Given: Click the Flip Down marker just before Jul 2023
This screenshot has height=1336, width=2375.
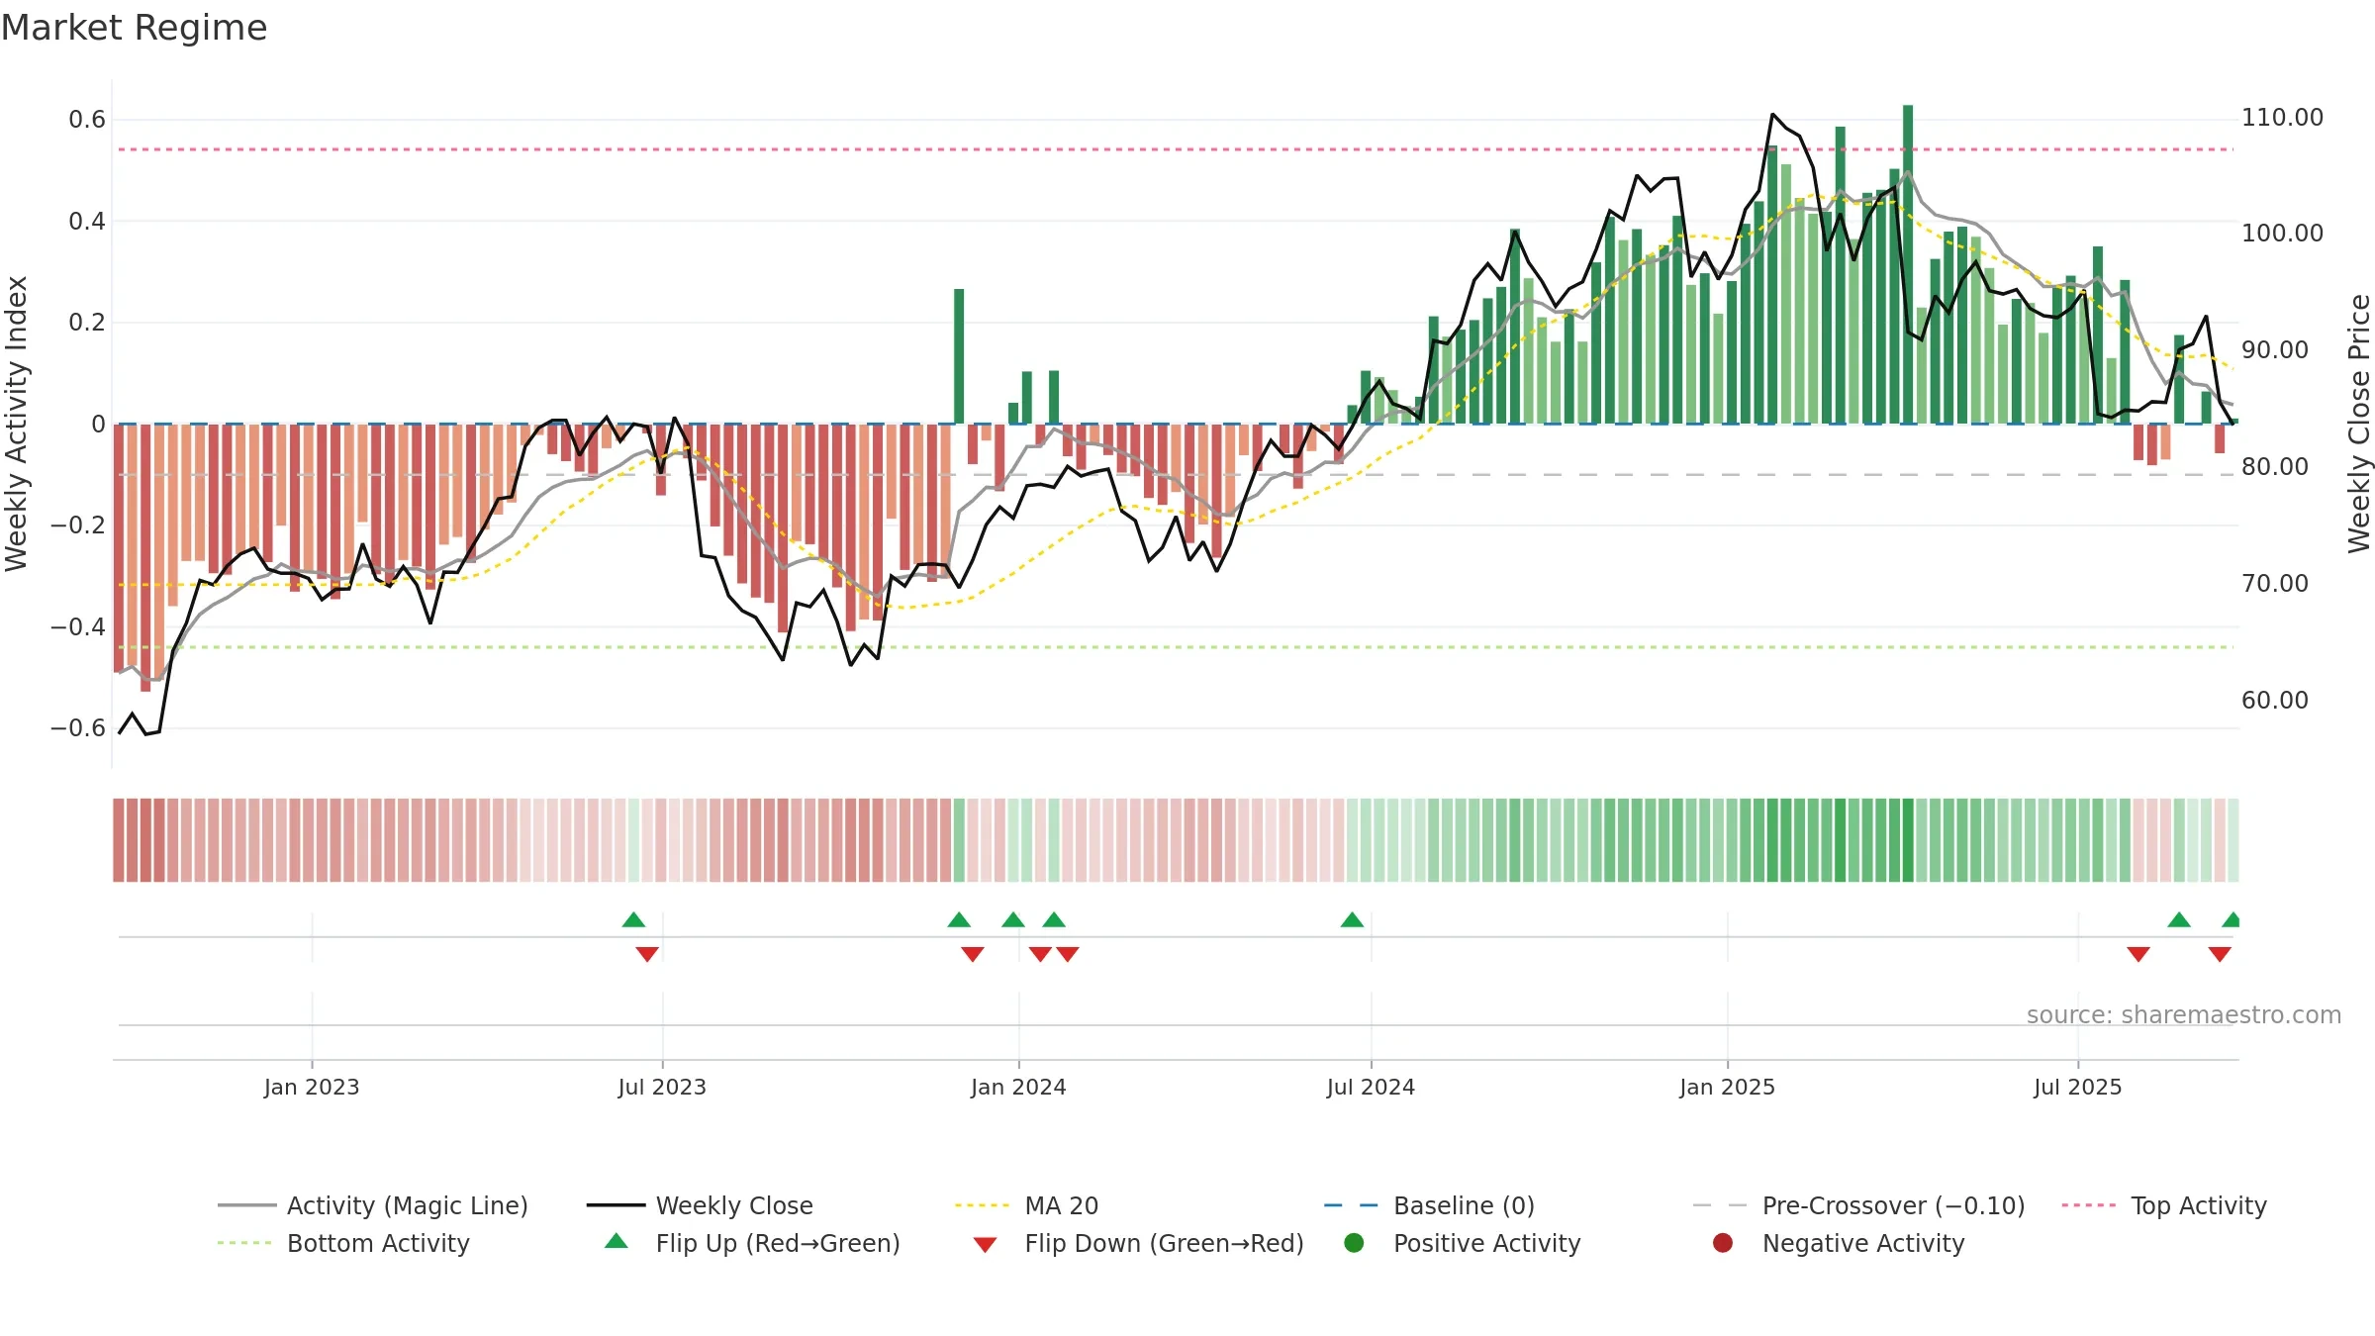Looking at the screenshot, I should [x=647, y=954].
